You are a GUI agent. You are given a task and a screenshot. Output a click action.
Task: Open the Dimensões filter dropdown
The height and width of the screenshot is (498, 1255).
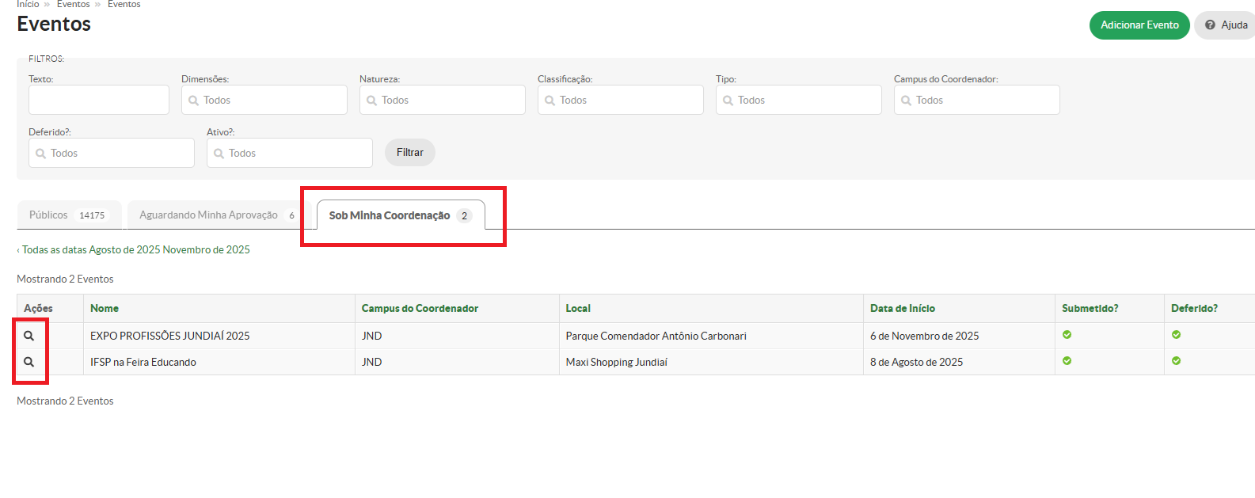click(264, 100)
